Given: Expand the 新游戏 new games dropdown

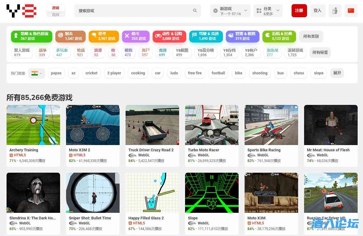Looking at the screenshot, I should pos(231,11).
